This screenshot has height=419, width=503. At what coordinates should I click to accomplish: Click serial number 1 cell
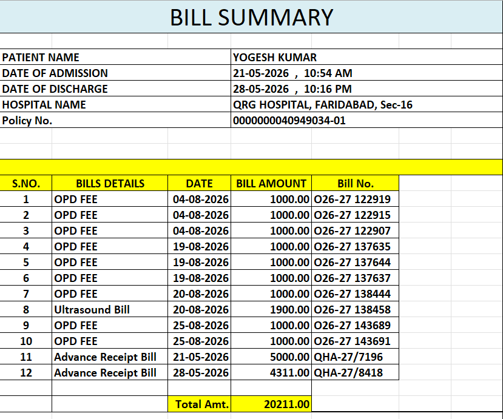[x=26, y=199]
